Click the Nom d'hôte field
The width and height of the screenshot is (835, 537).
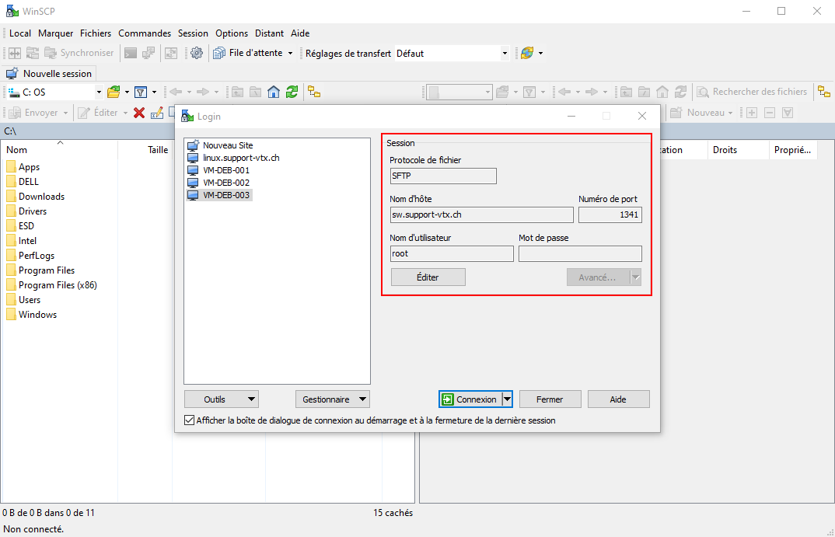482,215
